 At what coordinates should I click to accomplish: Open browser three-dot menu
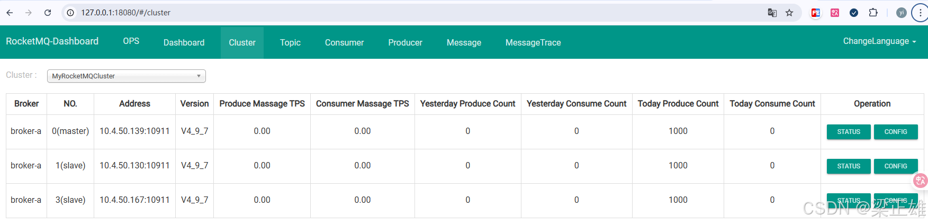click(x=920, y=13)
